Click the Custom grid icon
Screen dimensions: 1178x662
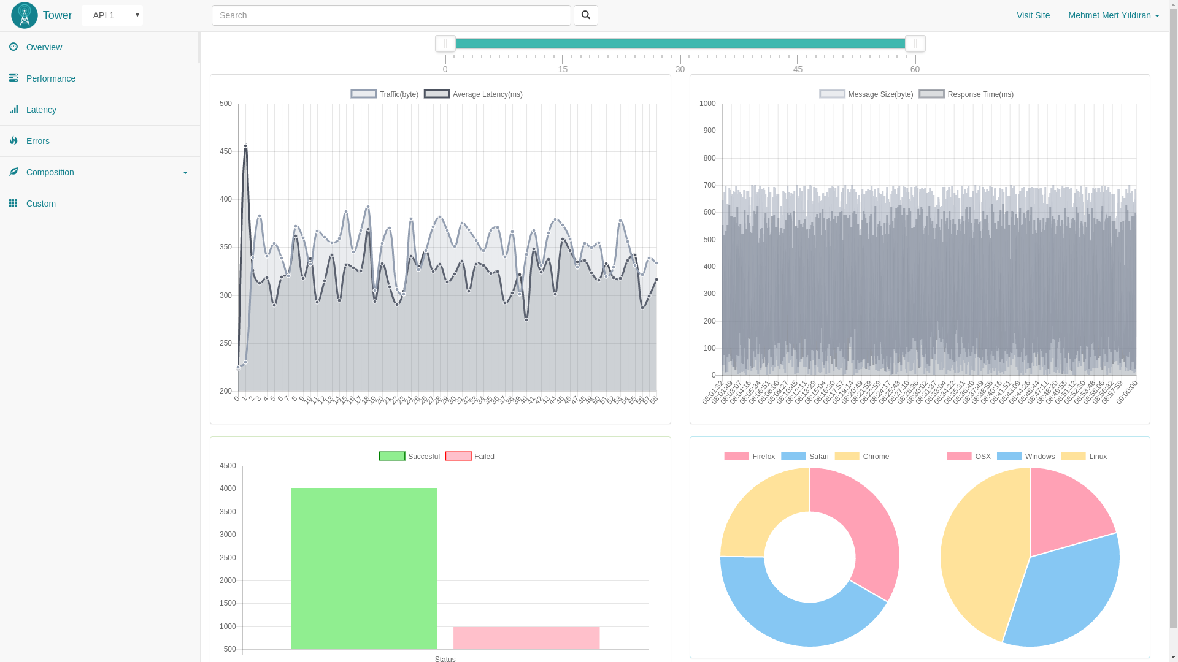pyautogui.click(x=13, y=203)
